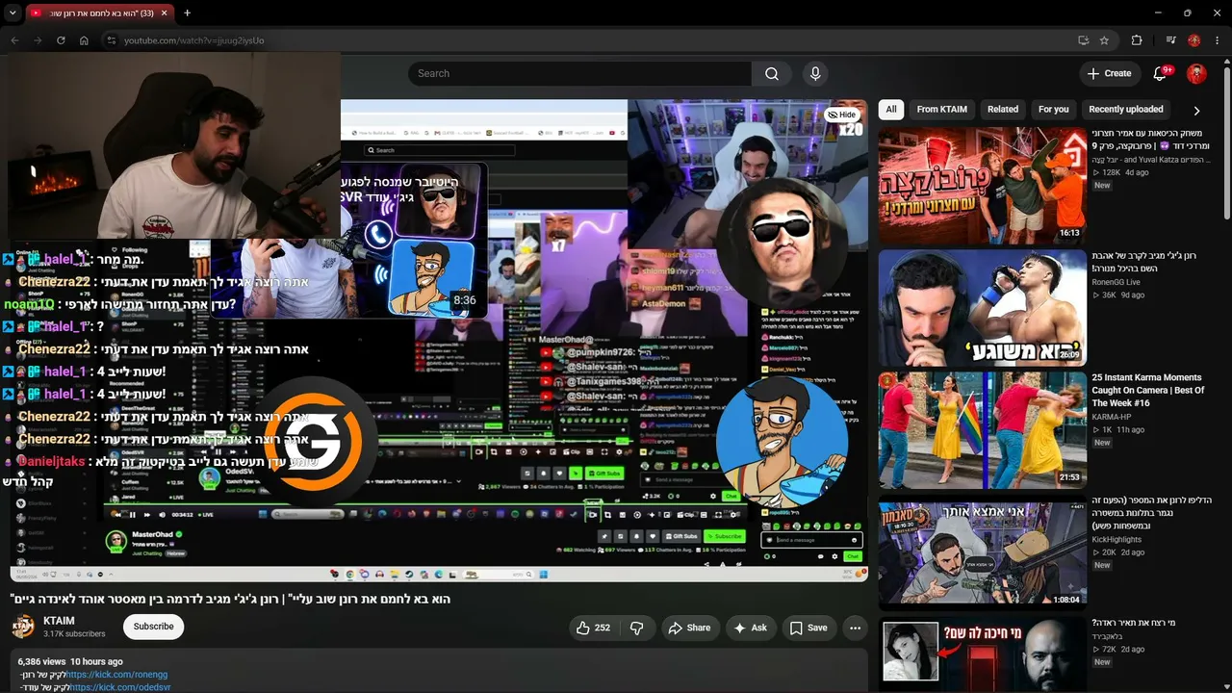The image size is (1232, 693).
Task: Go forward in Chrome
Action: pyautogui.click(x=38, y=40)
